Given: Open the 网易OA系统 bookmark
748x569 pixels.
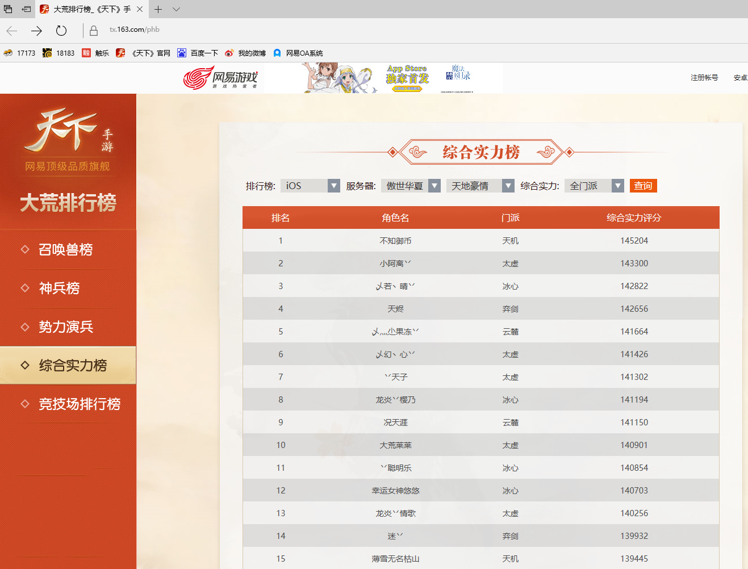Looking at the screenshot, I should [298, 53].
